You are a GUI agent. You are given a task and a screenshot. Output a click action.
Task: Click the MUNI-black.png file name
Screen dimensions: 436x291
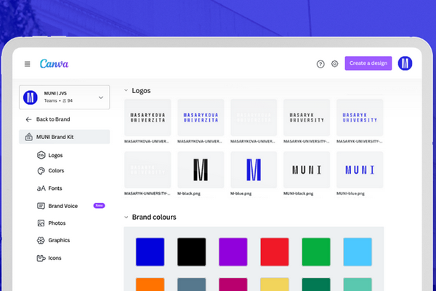pos(299,194)
